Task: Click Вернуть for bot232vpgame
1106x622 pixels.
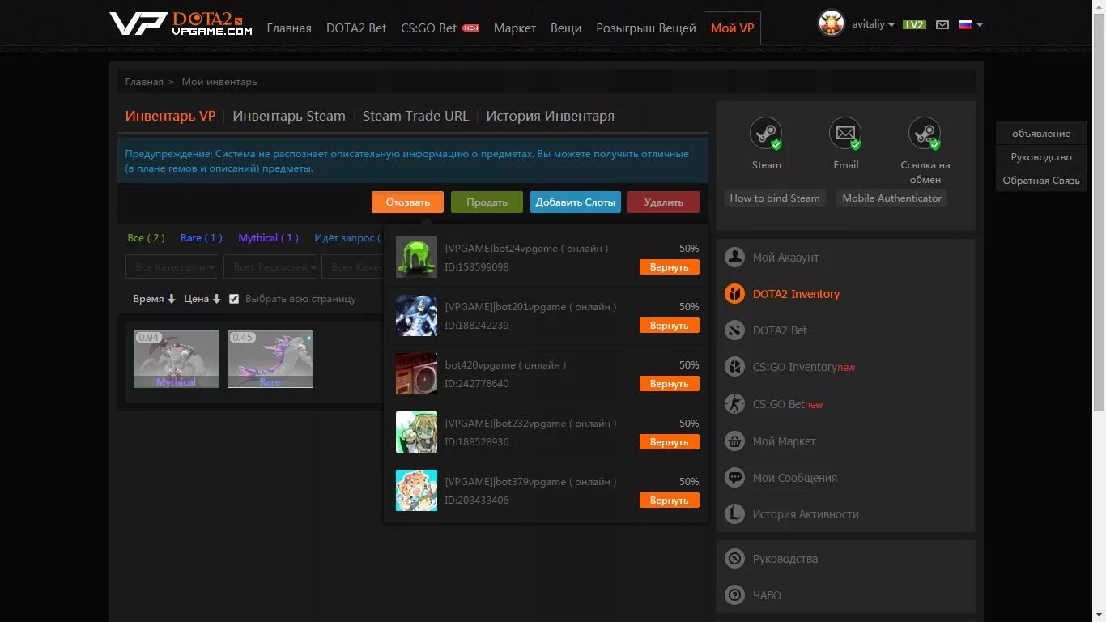Action: coord(669,442)
